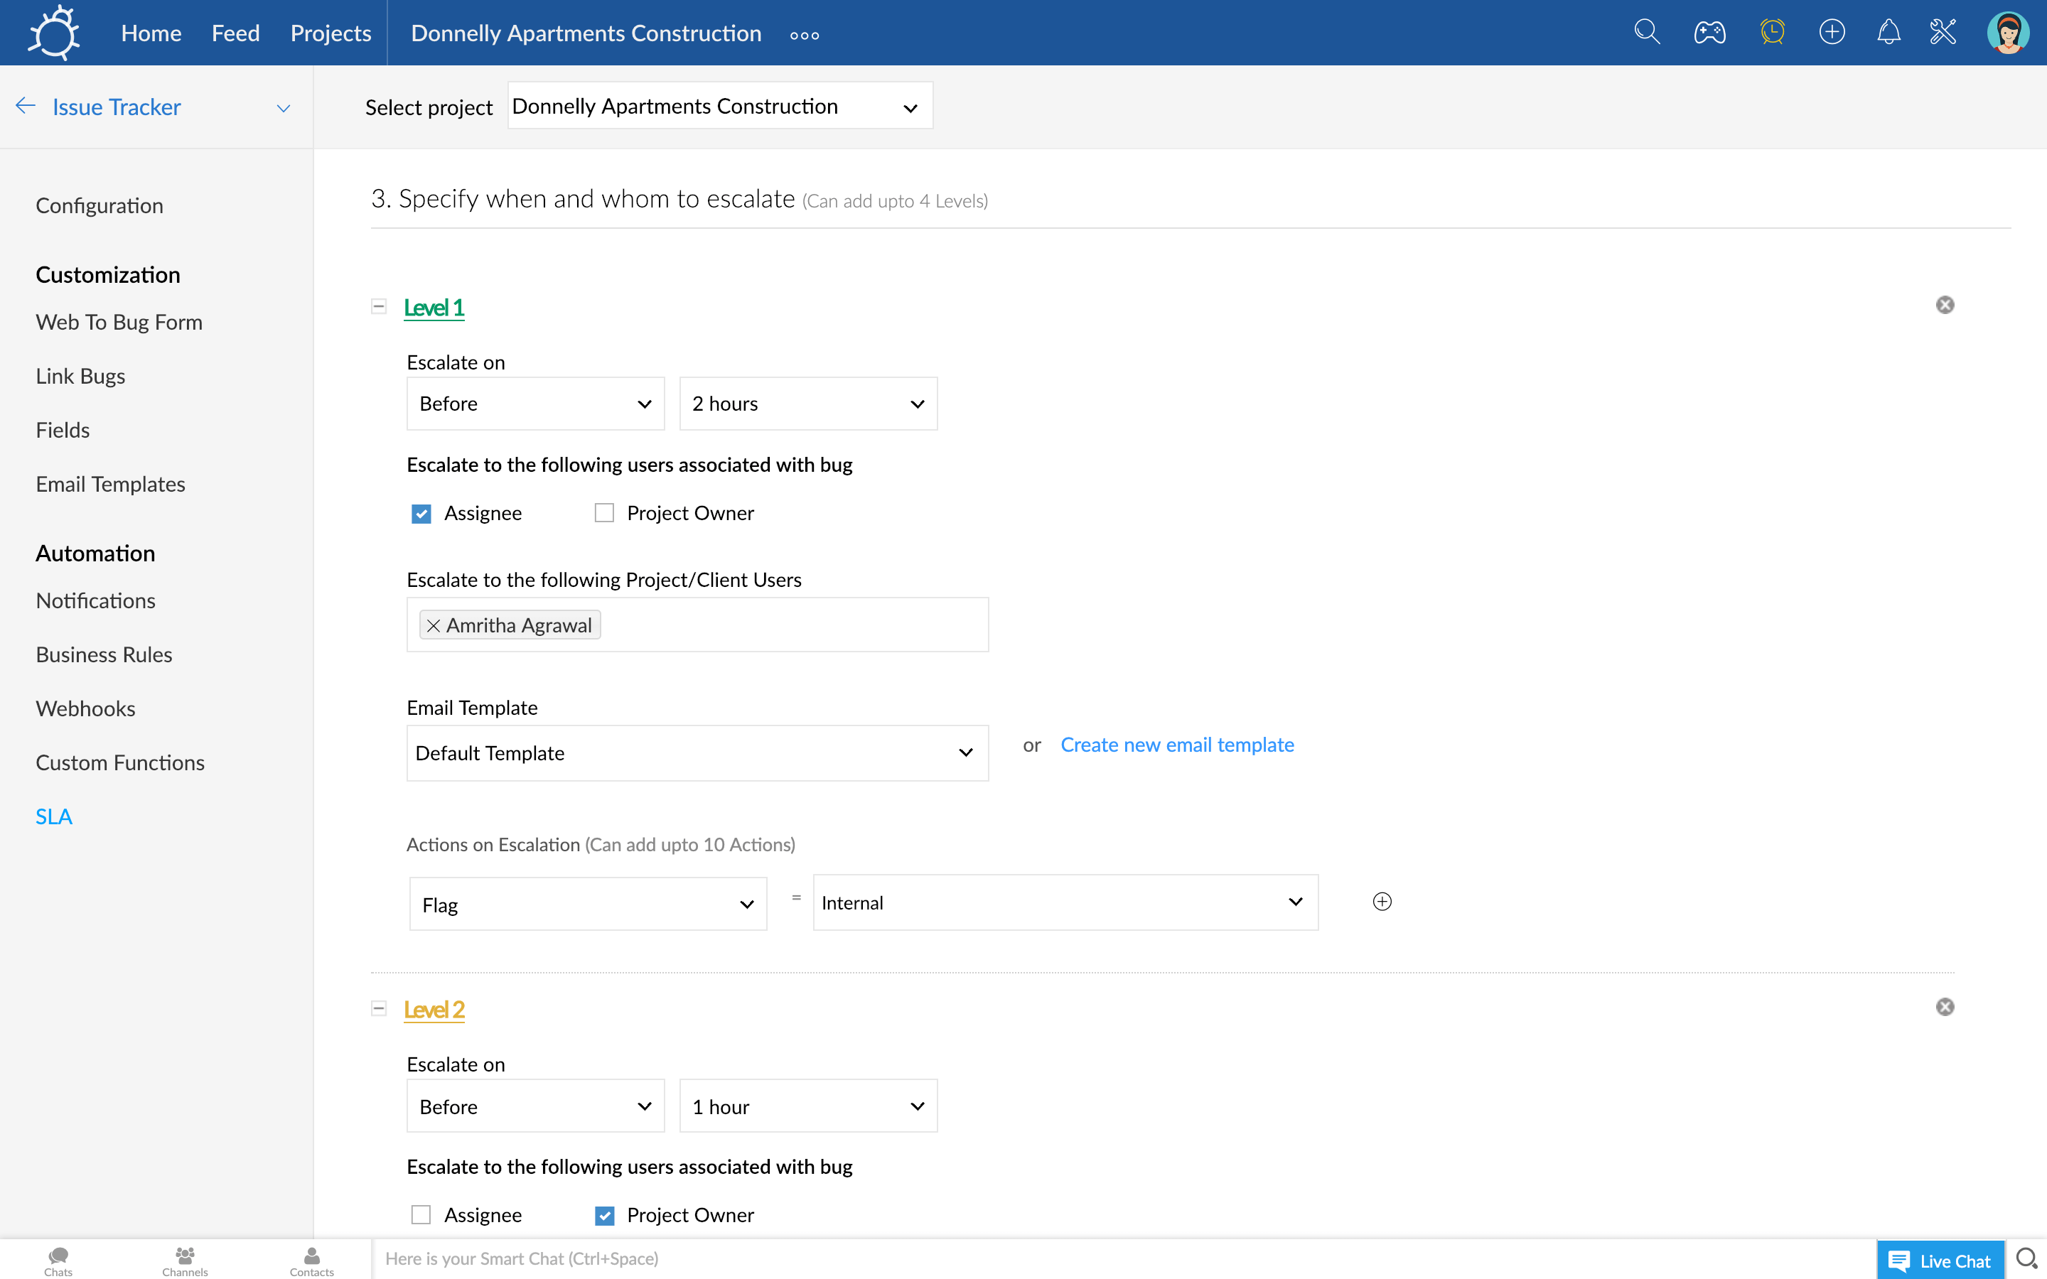Go to the Feed tab
2047x1279 pixels.
pos(235,33)
